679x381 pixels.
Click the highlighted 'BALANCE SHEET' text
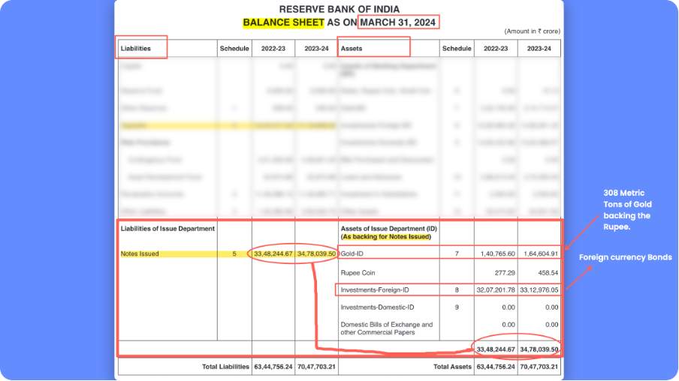284,22
